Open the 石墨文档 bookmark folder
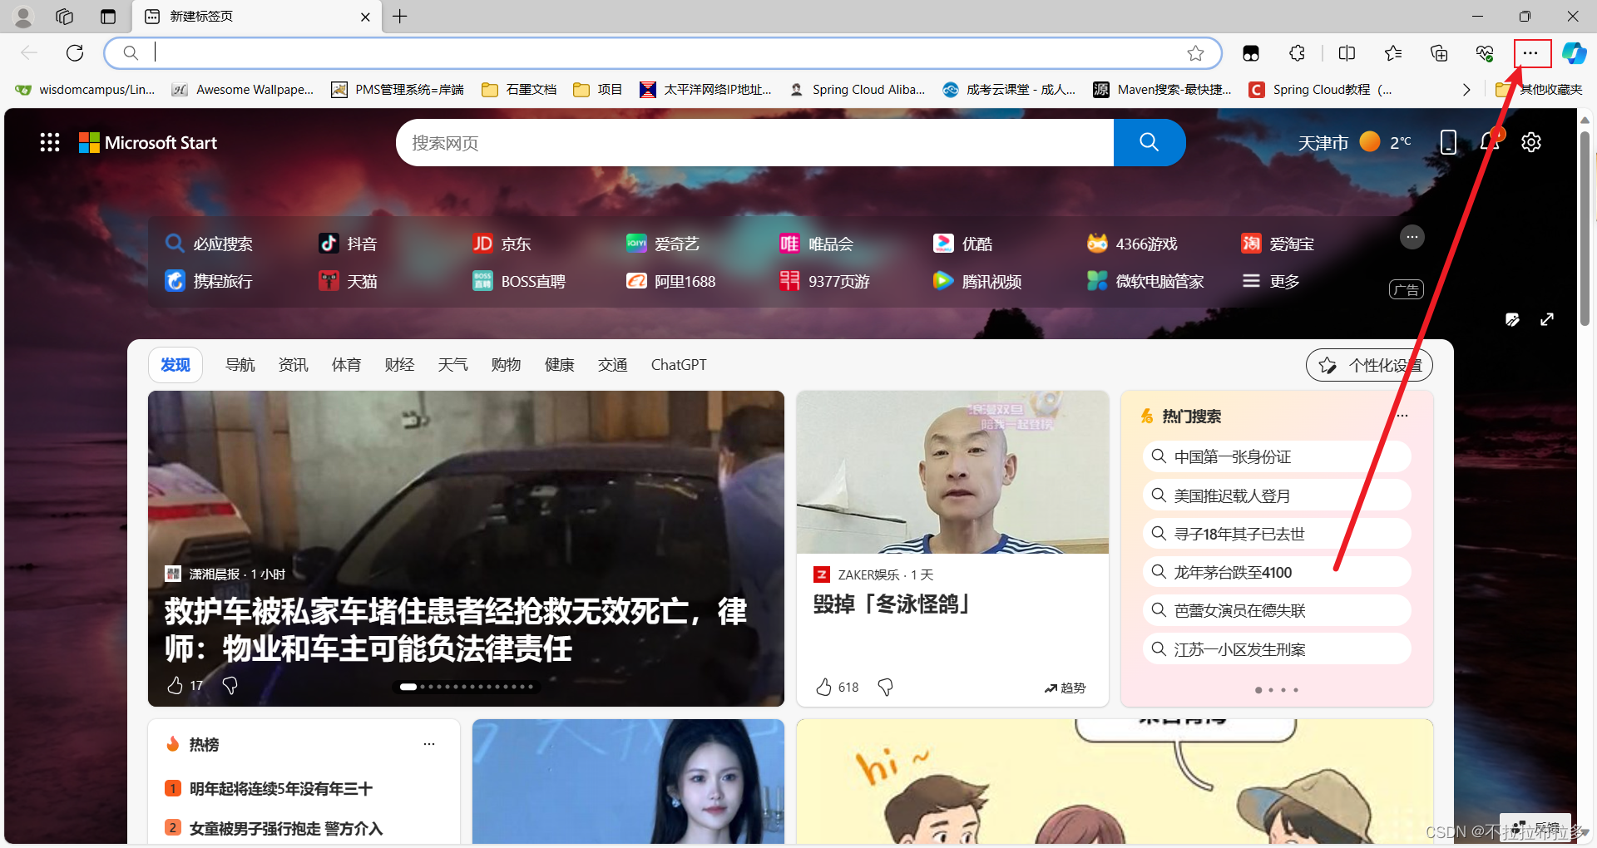This screenshot has width=1597, height=848. tap(519, 89)
